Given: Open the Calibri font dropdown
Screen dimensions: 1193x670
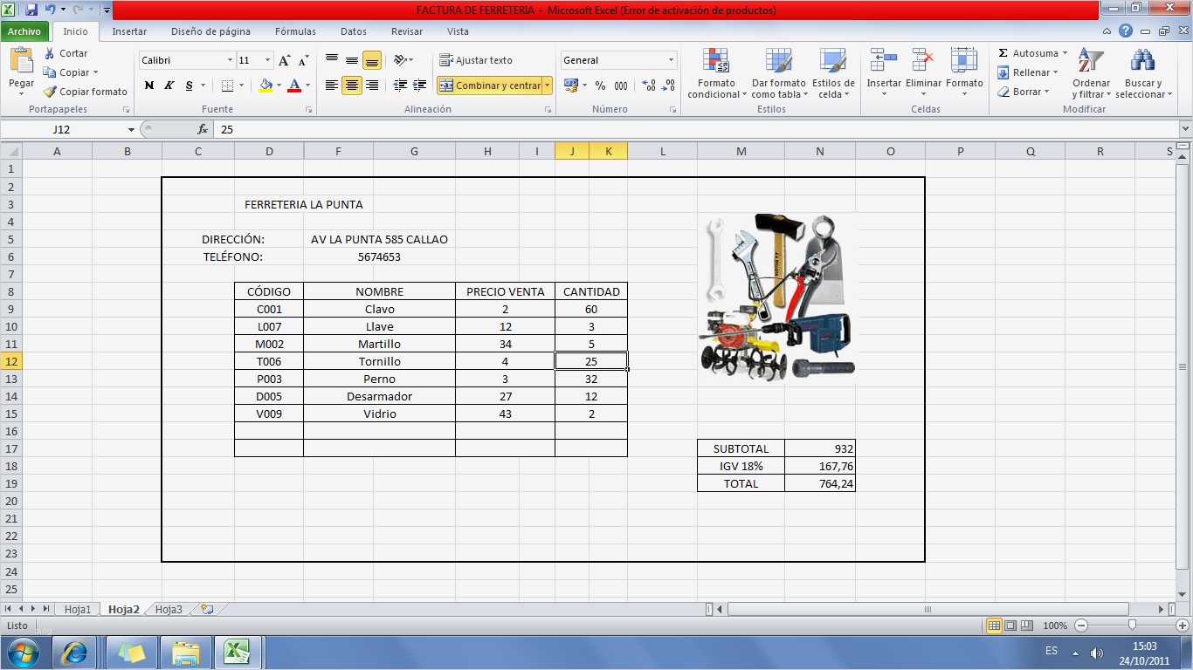Looking at the screenshot, I should click(x=179, y=59).
